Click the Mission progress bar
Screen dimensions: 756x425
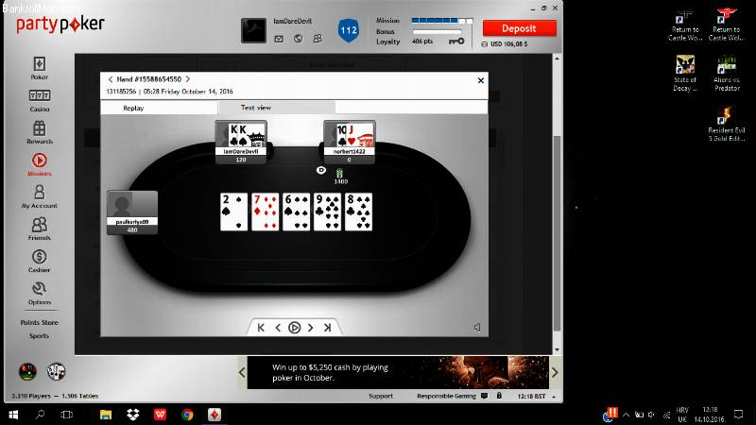(442, 21)
